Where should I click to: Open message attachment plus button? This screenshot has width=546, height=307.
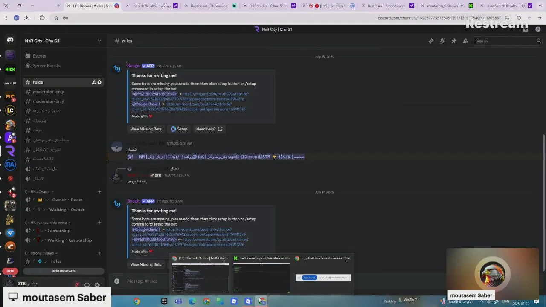coord(116,281)
